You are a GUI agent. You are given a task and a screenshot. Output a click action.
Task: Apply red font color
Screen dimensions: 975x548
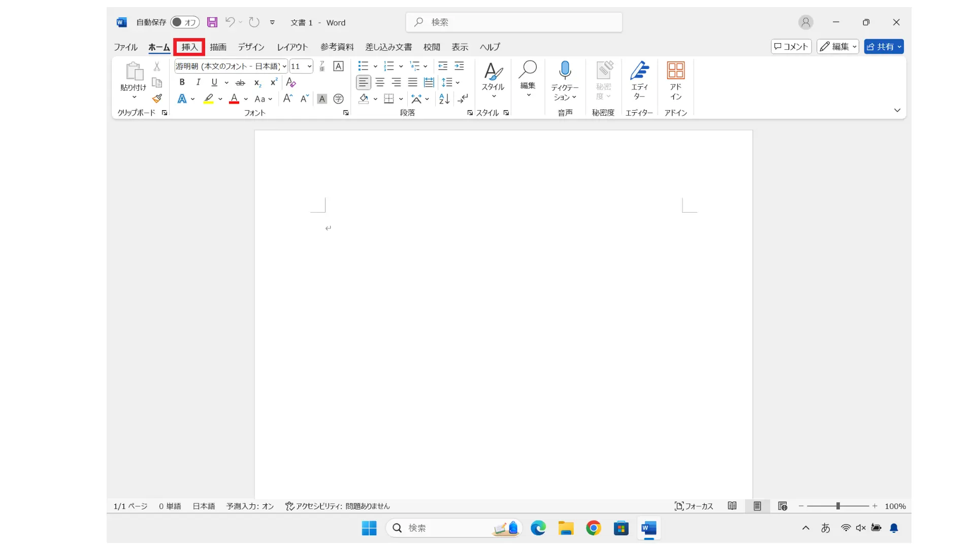point(234,98)
